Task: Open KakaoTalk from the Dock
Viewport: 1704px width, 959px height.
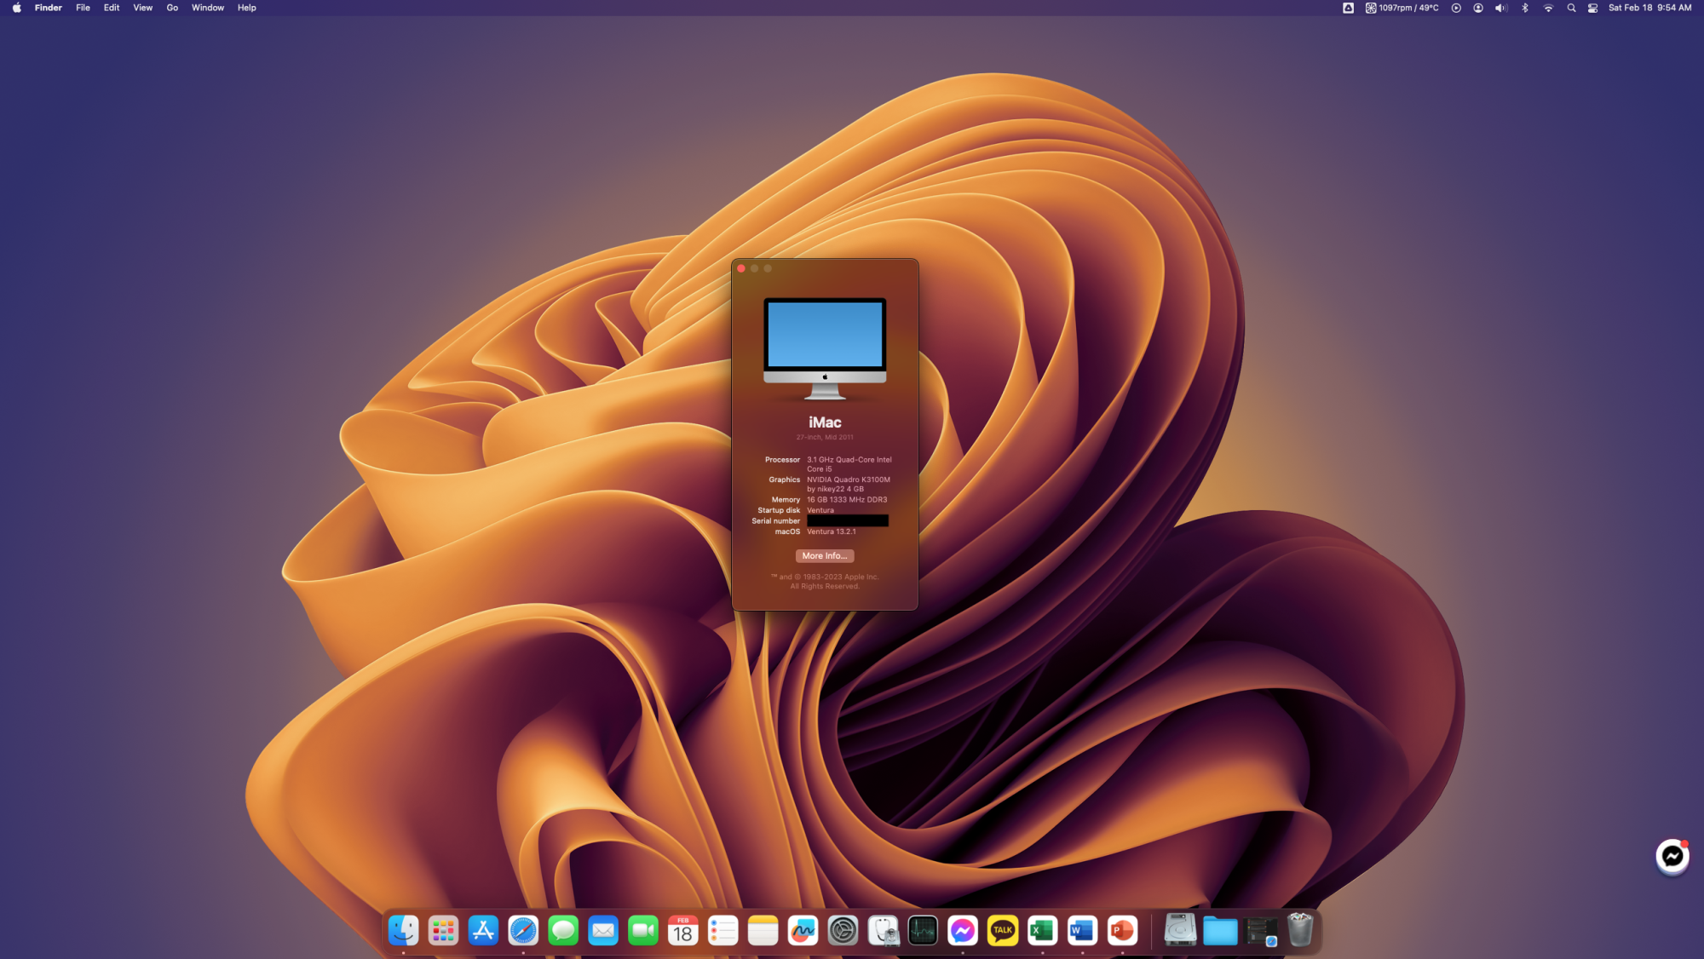Action: click(x=1003, y=930)
